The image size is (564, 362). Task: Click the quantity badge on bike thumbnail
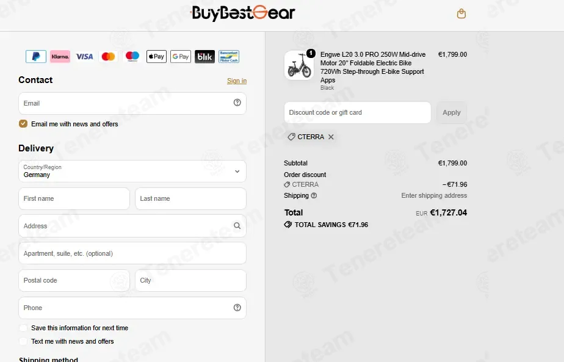tap(311, 54)
